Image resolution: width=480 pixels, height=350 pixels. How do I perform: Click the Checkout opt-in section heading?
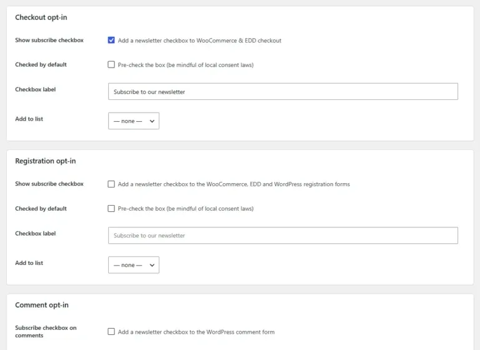[41, 17]
